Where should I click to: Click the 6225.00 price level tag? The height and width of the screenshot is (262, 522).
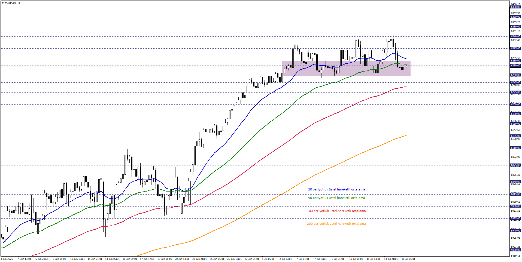[x=515, y=92]
